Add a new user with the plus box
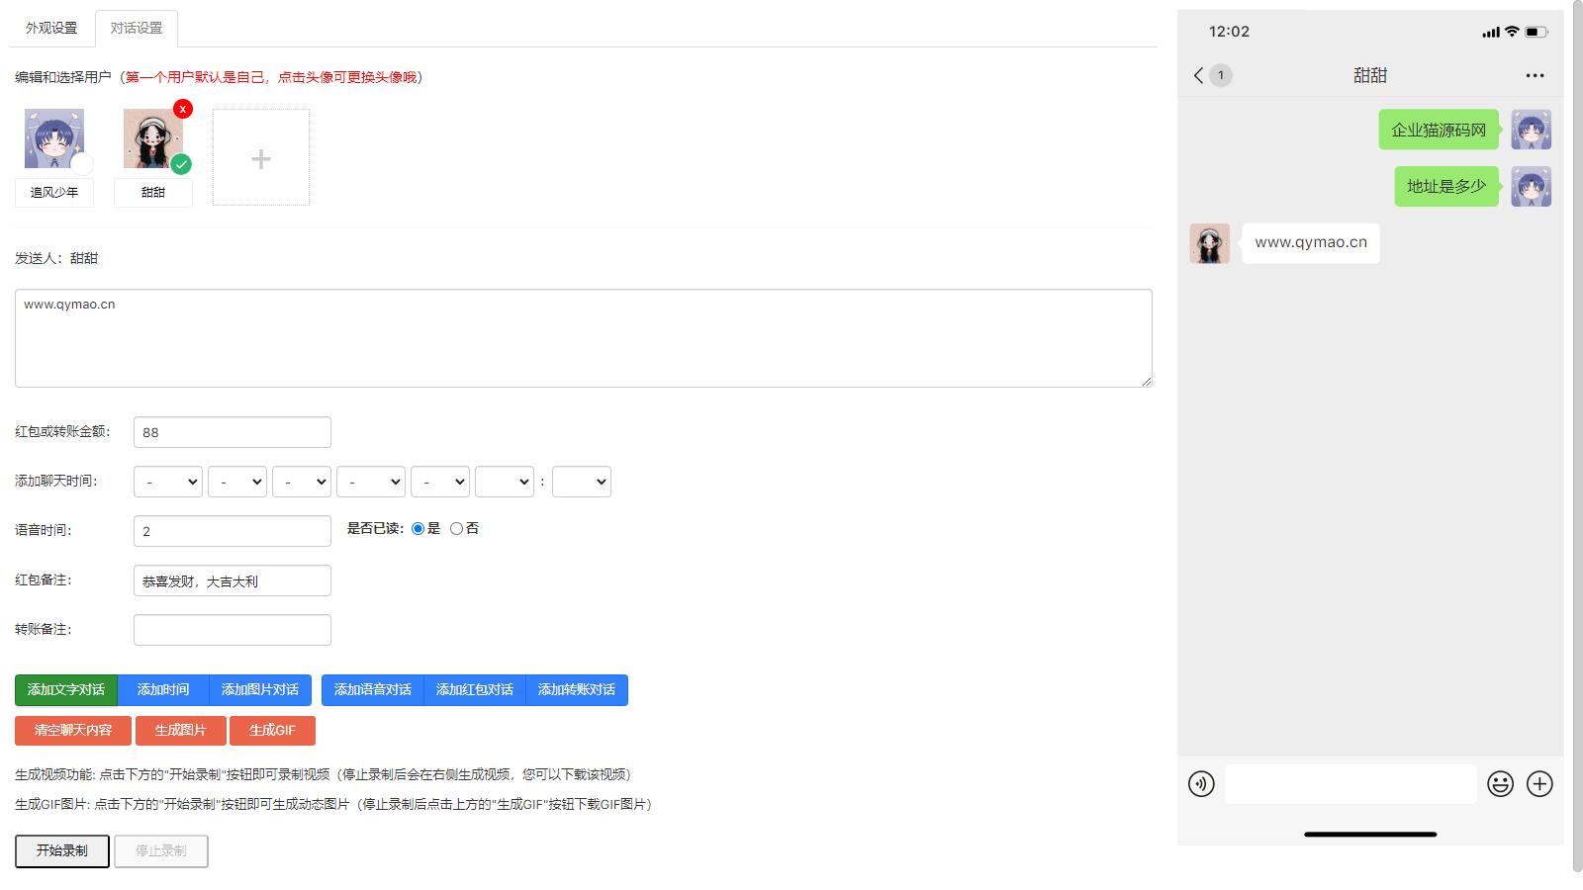The width and height of the screenshot is (1583, 890). [x=261, y=157]
